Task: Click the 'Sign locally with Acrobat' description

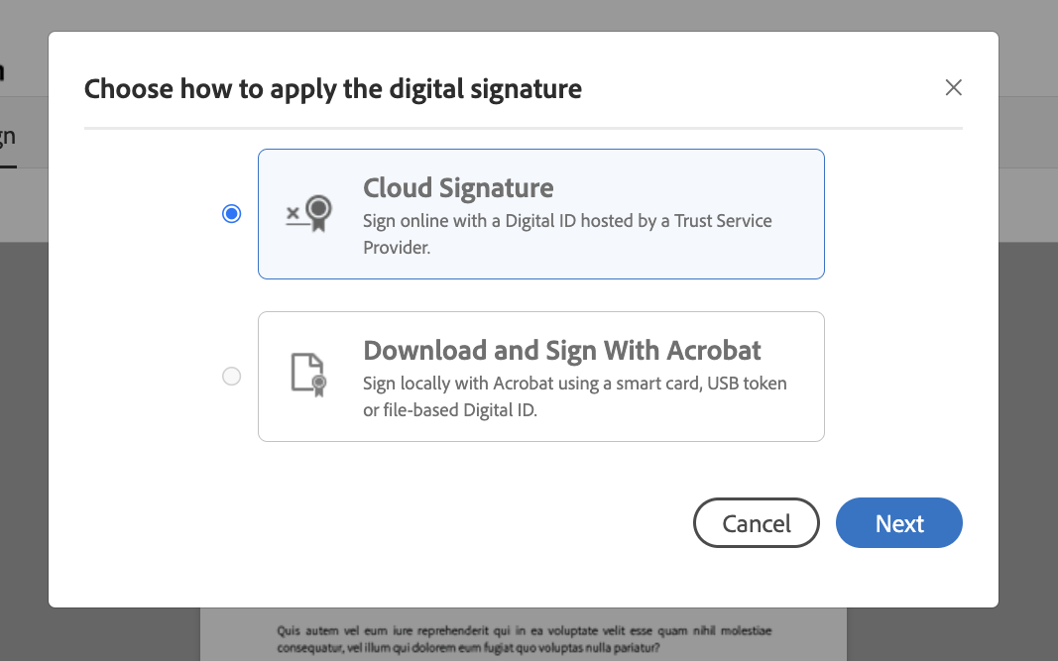Action: point(575,396)
